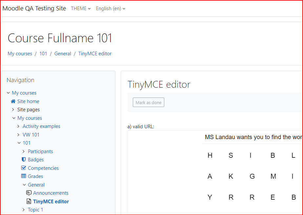The height and width of the screenshot is (215, 303).
Task: Expand the Topic 1 node
Action: [24, 210]
